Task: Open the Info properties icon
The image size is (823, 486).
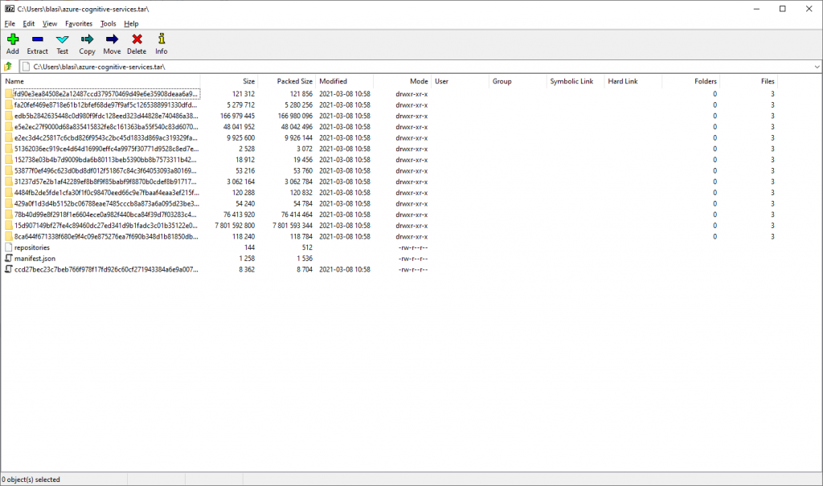Action: [x=162, y=43]
